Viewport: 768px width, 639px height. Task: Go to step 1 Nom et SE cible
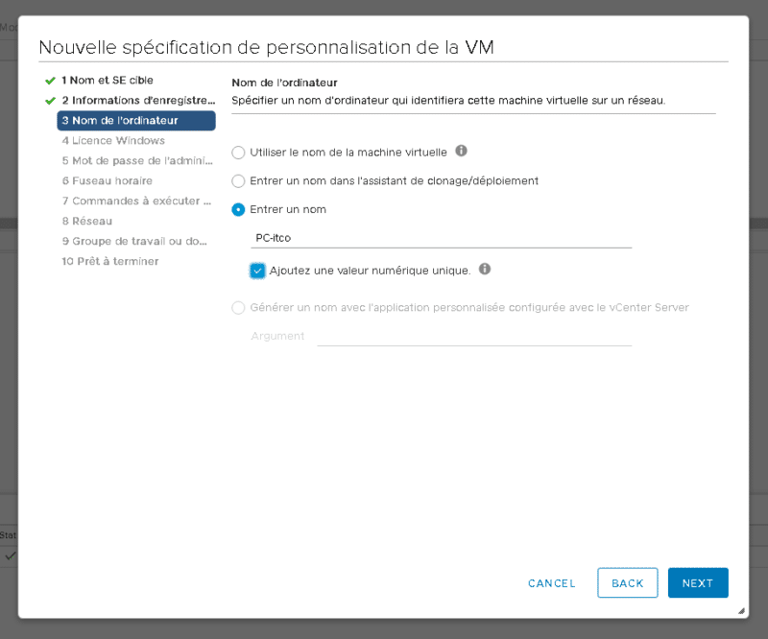coord(107,80)
